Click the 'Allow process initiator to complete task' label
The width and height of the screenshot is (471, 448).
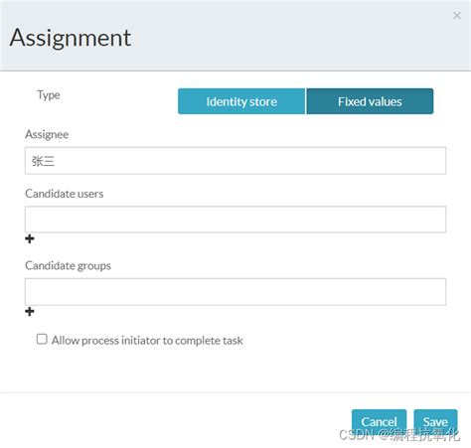(147, 341)
